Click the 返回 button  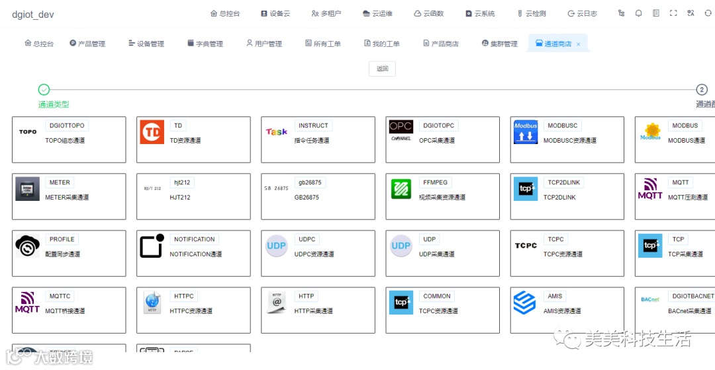382,69
